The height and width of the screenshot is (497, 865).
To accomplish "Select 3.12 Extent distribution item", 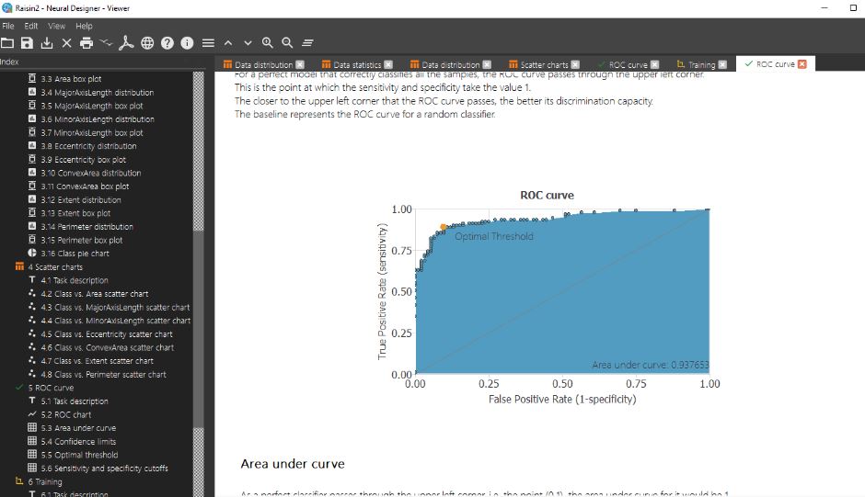I will click(x=81, y=199).
